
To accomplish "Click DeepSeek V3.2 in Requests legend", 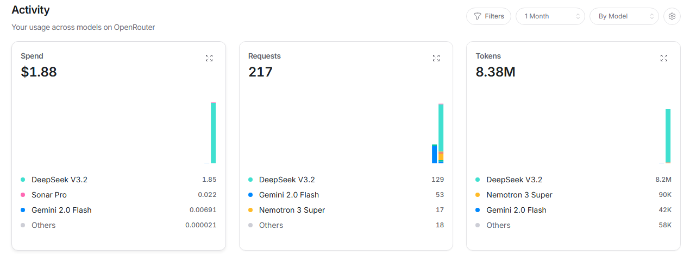I will [287, 180].
